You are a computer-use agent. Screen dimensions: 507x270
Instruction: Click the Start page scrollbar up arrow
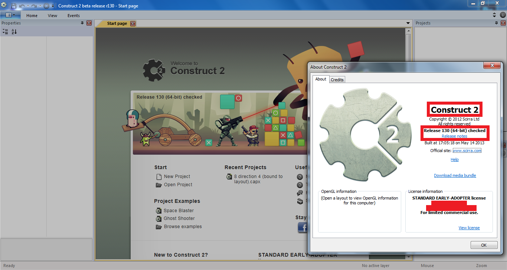408,30
